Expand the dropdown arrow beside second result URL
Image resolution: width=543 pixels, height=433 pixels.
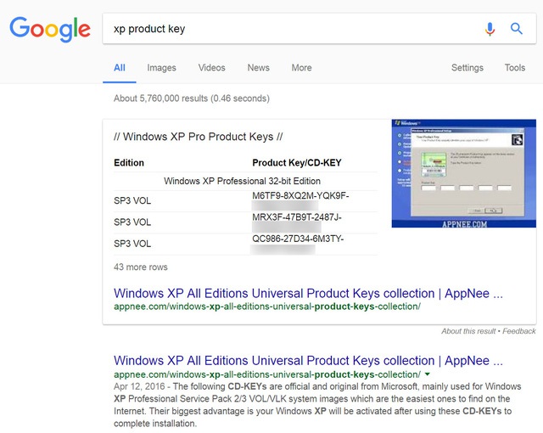pos(428,374)
